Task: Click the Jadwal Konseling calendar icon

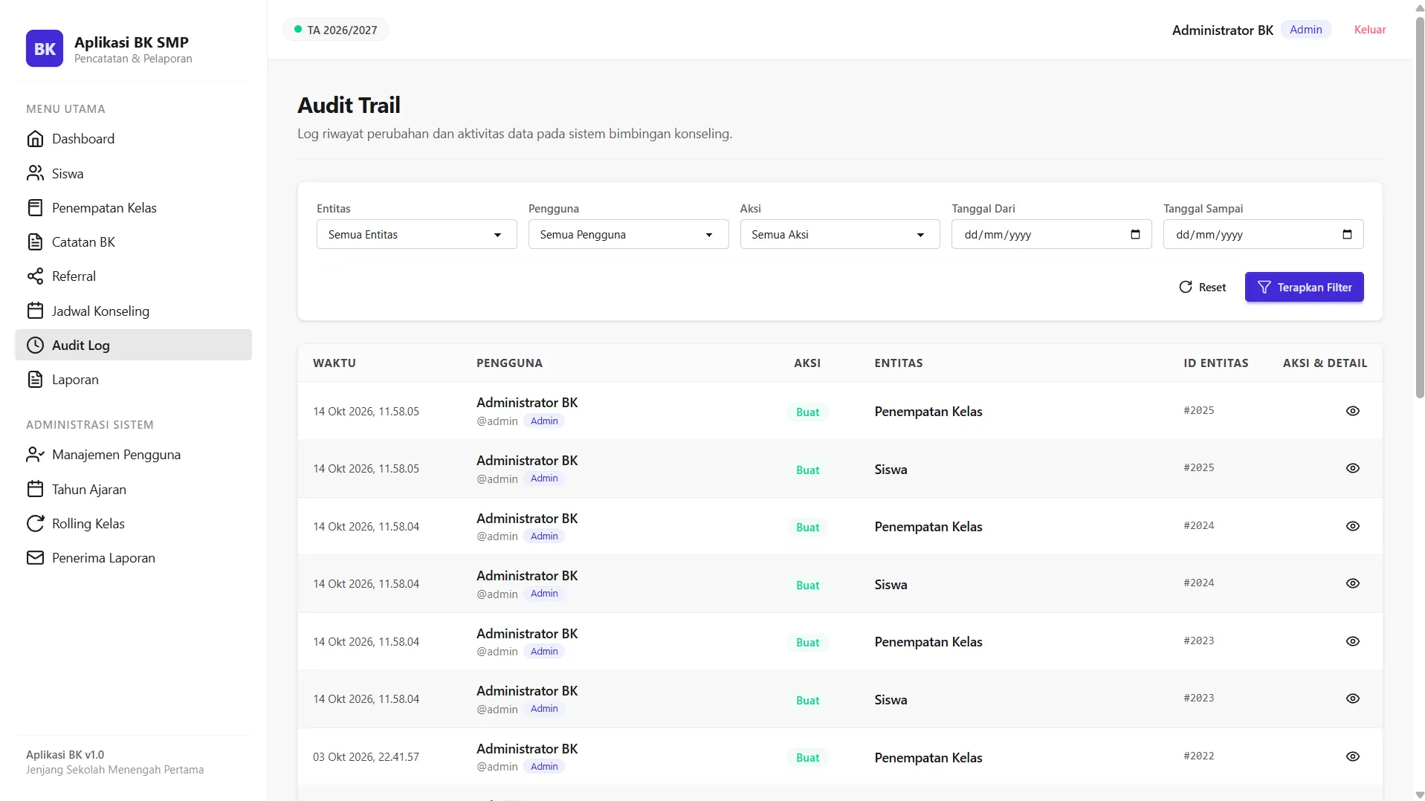Action: [35, 311]
